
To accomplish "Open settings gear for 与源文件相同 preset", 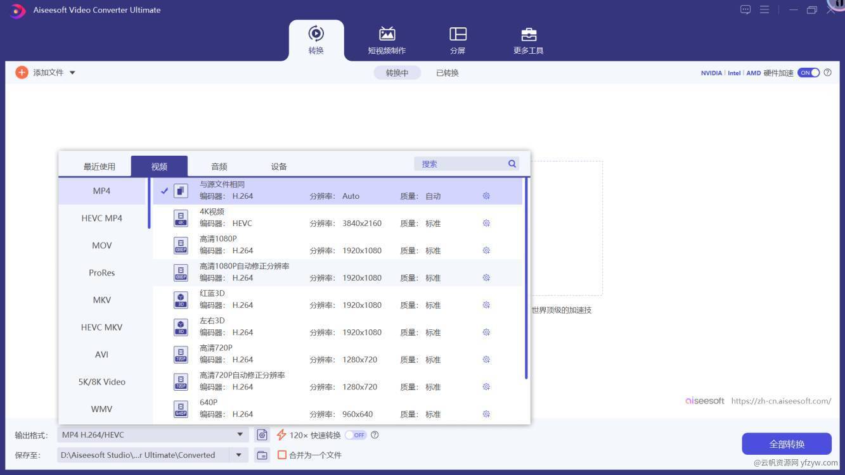I will (486, 196).
